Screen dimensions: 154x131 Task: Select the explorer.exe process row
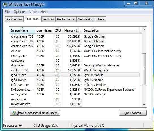point(74,70)
